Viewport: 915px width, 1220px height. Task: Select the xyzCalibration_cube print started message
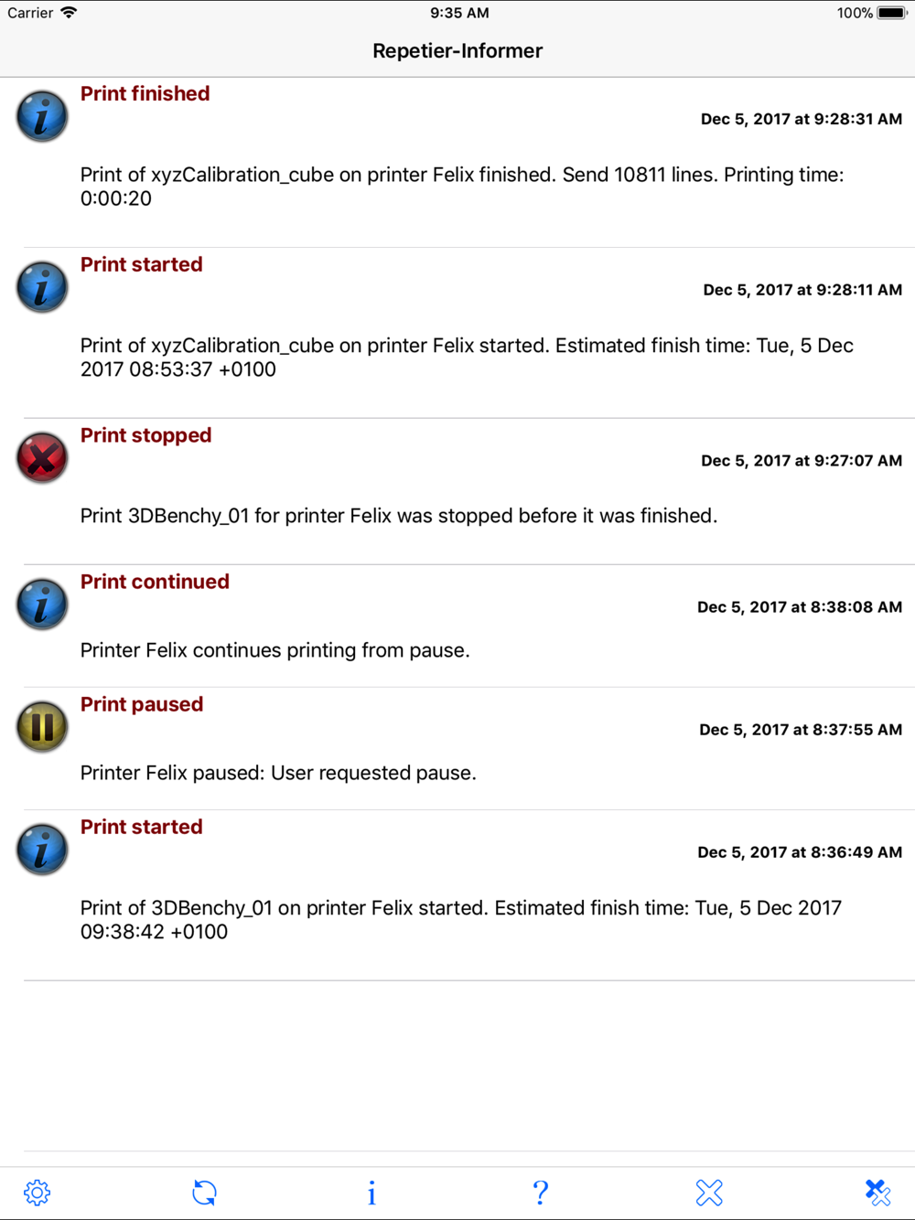[x=467, y=358]
